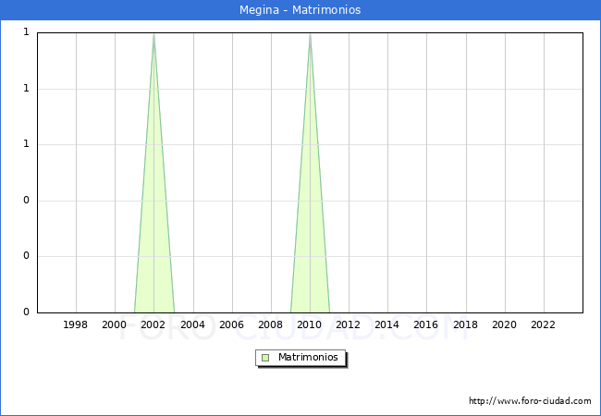Select the 2002 x-axis label

coord(153,324)
